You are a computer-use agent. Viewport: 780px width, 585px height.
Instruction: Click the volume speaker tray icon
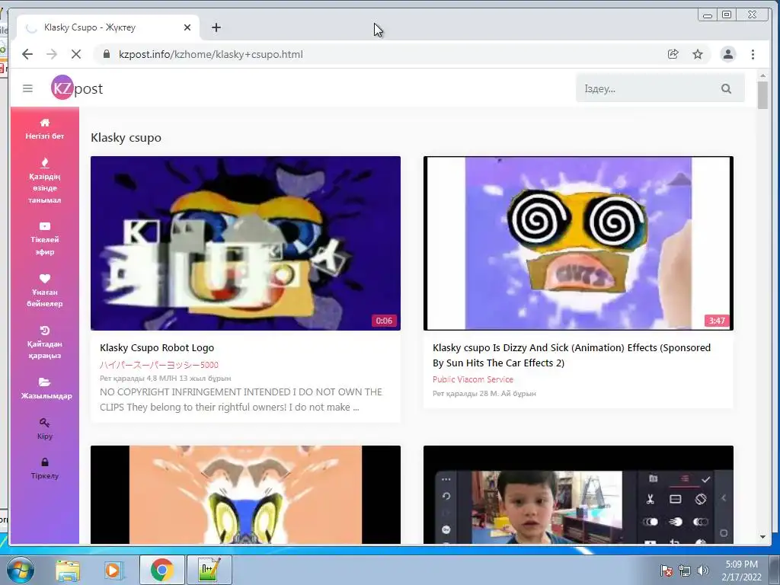[x=702, y=571]
